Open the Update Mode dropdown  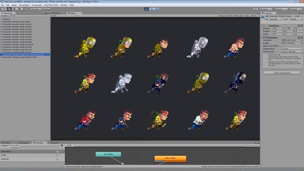pyautogui.click(x=292, y=48)
